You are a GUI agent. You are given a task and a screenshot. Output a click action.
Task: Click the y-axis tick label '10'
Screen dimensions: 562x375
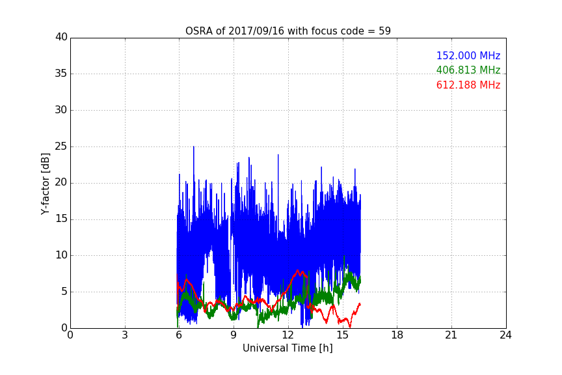coord(61,255)
